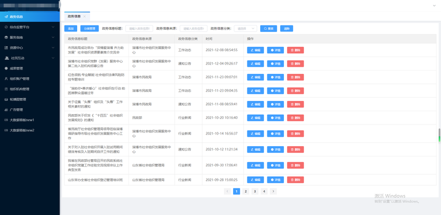Select 政务信息 in the sidebar

[x=30, y=17]
